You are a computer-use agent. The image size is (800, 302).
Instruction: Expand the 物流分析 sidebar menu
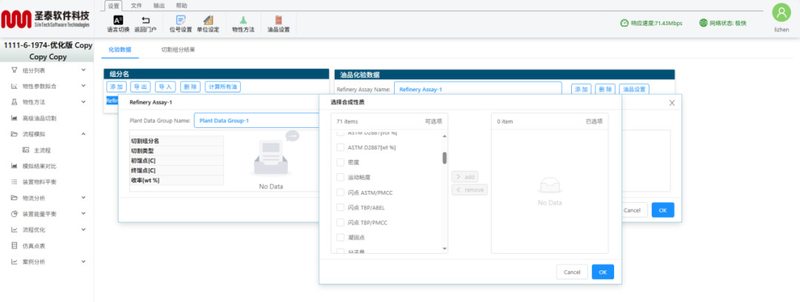tap(84, 198)
